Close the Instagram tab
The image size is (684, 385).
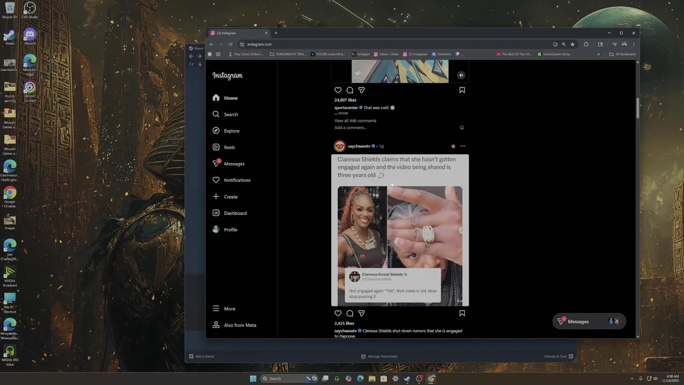[266, 33]
